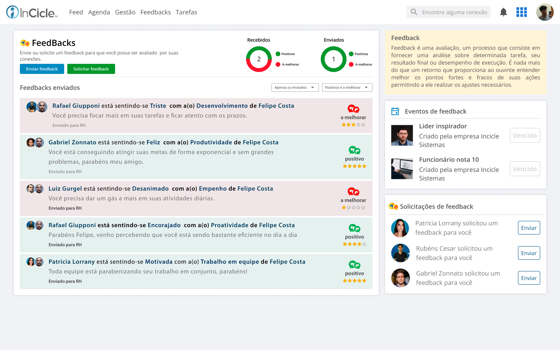
Task: Select Feedbacks in the top navigation
Action: 156,12
